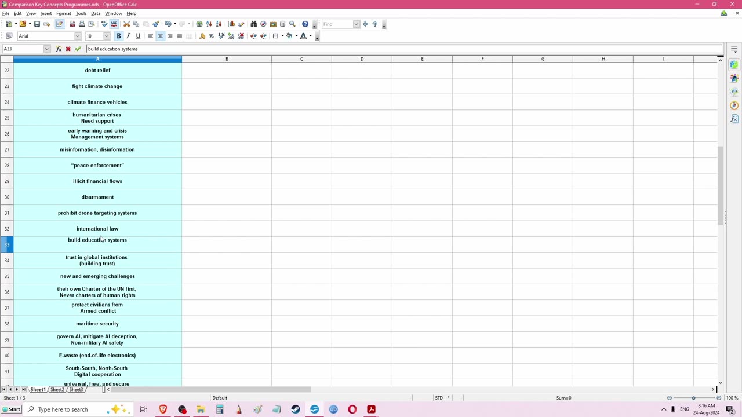Apply Currency number format icon
This screenshot has width=742, height=417.
(x=202, y=36)
